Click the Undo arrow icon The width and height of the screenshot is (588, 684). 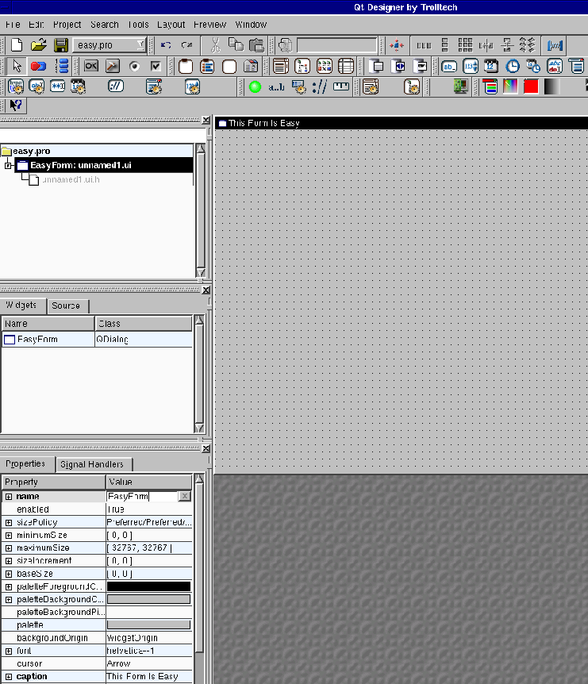pyautogui.click(x=166, y=45)
